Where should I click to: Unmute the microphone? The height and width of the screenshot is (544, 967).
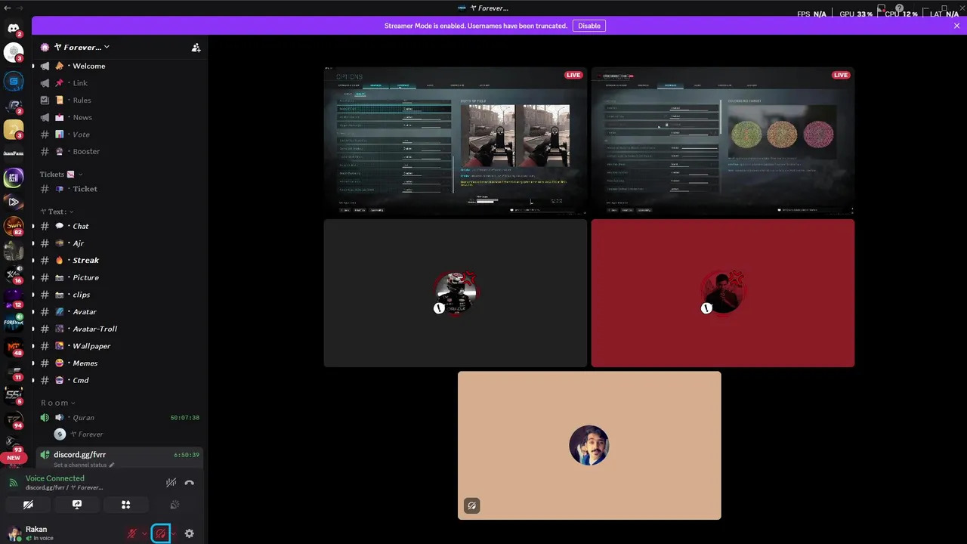(x=132, y=533)
